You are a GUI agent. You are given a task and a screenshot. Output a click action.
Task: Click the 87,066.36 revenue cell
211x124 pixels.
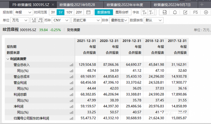click(x=111, y=65)
